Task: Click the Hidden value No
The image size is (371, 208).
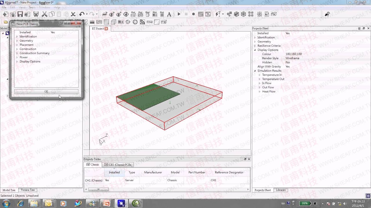Action: (x=288, y=62)
